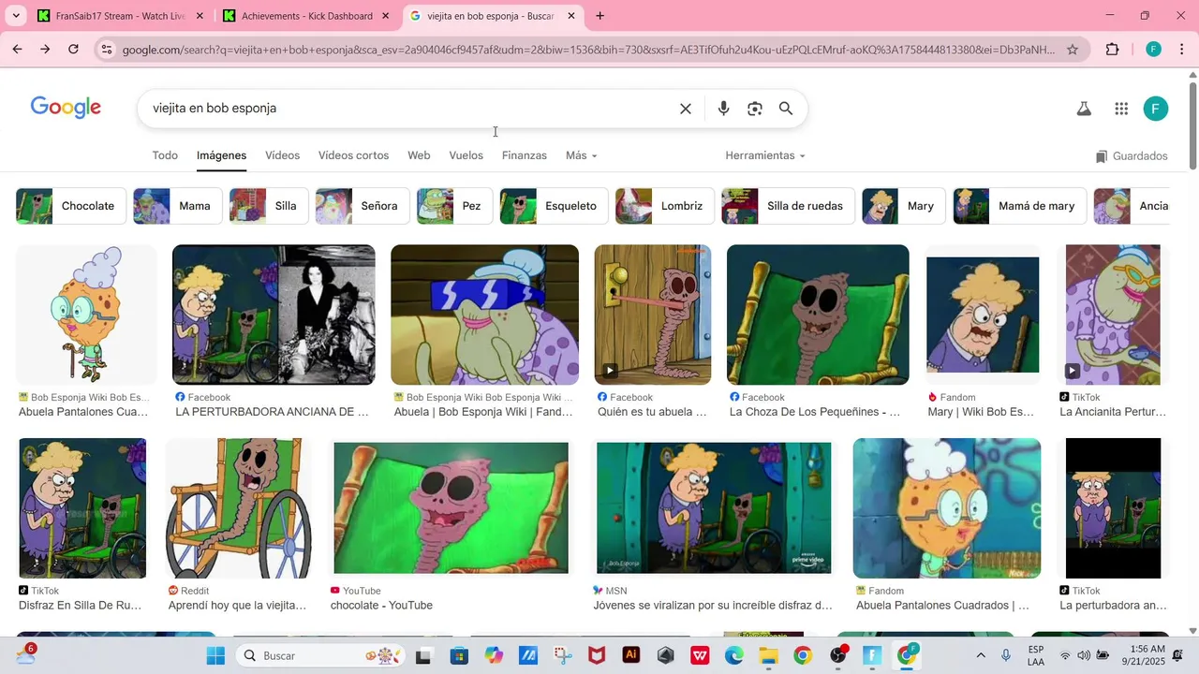The width and height of the screenshot is (1199, 674).
Task: Open the Abuela Pantalones Cuadrados wiki thumbnail
Action: coord(85,315)
